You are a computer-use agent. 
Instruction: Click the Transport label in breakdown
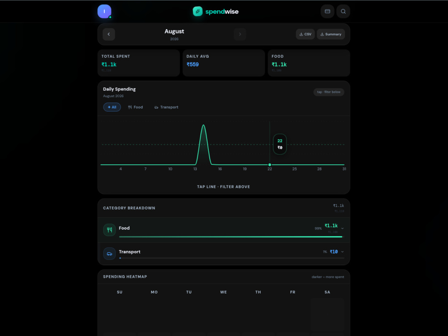coord(130,252)
